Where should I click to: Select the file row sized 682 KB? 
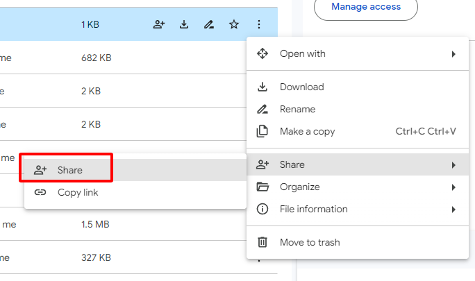(x=96, y=58)
